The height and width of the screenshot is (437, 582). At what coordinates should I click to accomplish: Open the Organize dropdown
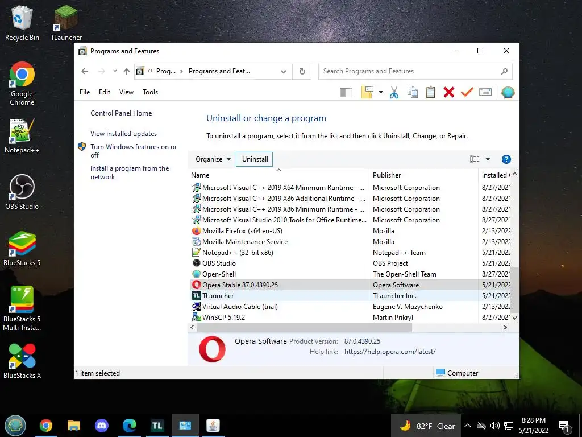point(213,159)
